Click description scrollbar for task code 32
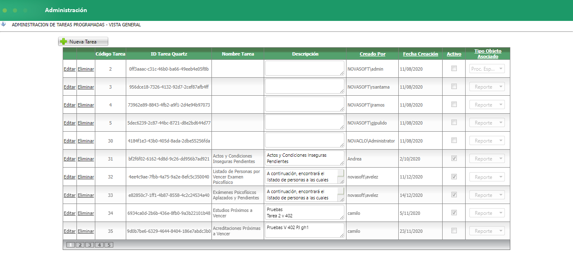This screenshot has height=265, width=573. coord(341,176)
